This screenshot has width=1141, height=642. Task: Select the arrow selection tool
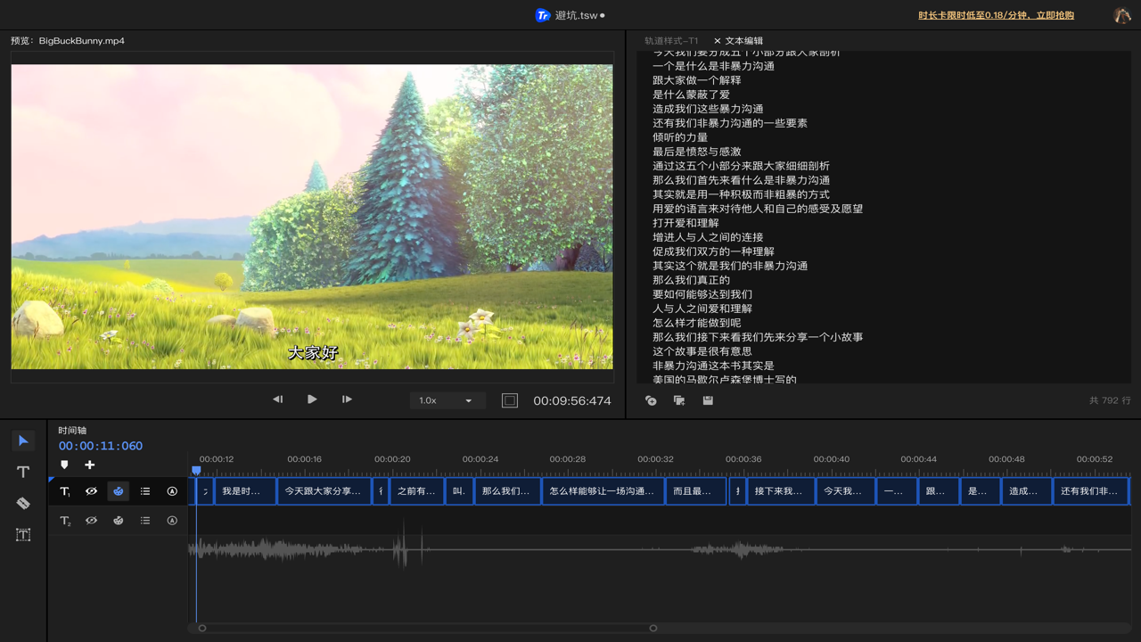(x=23, y=440)
